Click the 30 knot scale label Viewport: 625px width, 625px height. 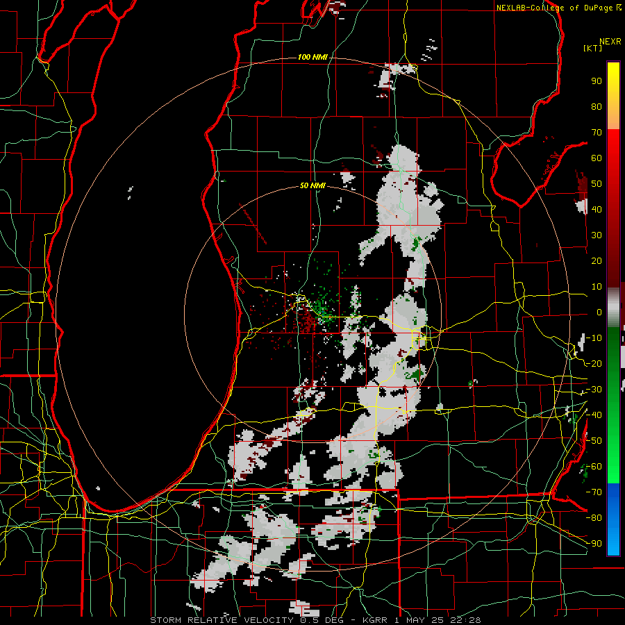pos(597,235)
